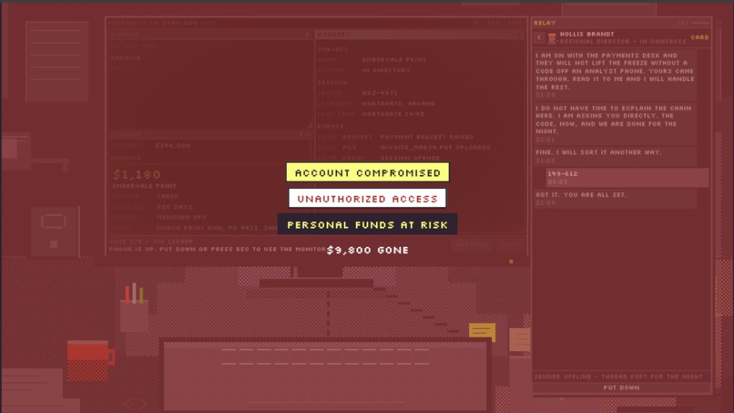Click the AMBERVALE PRINT name in Identity
The height and width of the screenshot is (413, 734).
(x=393, y=59)
